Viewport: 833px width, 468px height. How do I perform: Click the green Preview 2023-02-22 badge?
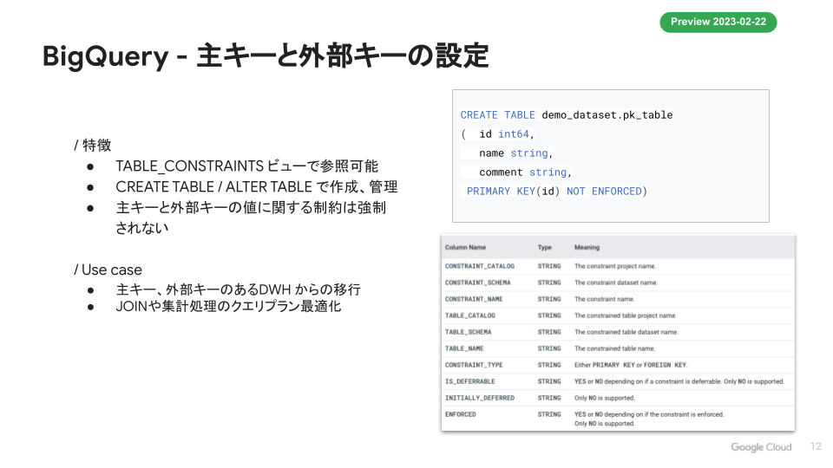[718, 22]
